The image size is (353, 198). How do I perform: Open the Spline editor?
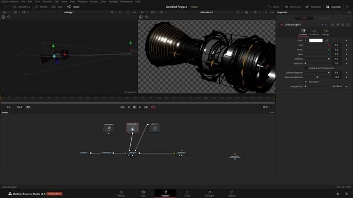(274, 7)
